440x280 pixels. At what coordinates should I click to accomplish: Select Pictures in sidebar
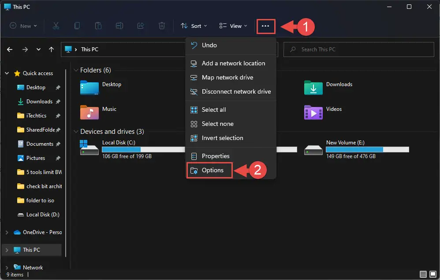(x=35, y=158)
